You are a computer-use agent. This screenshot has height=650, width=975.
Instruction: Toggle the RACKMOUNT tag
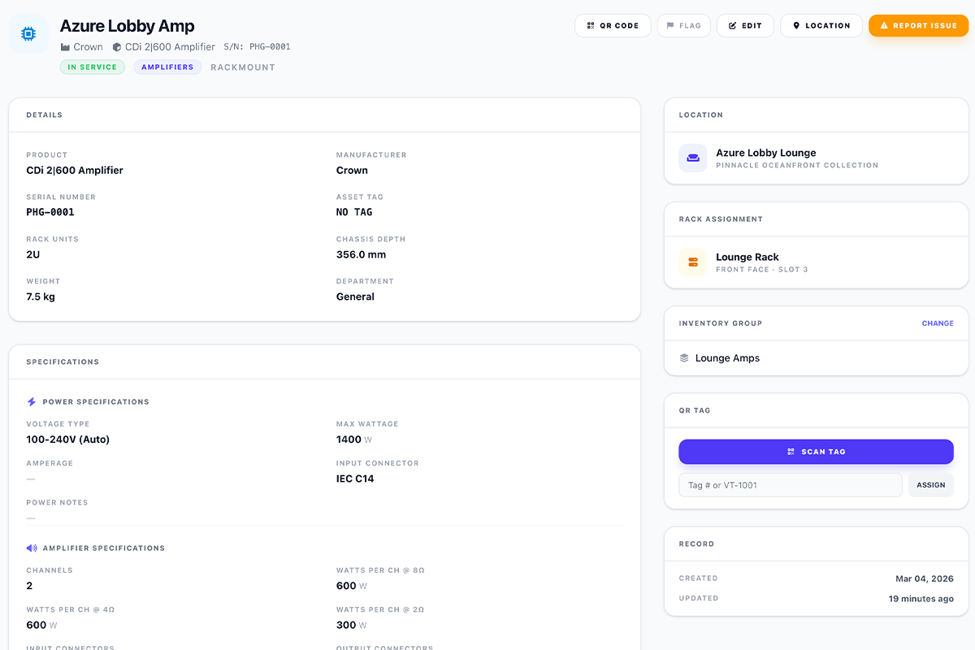[243, 67]
